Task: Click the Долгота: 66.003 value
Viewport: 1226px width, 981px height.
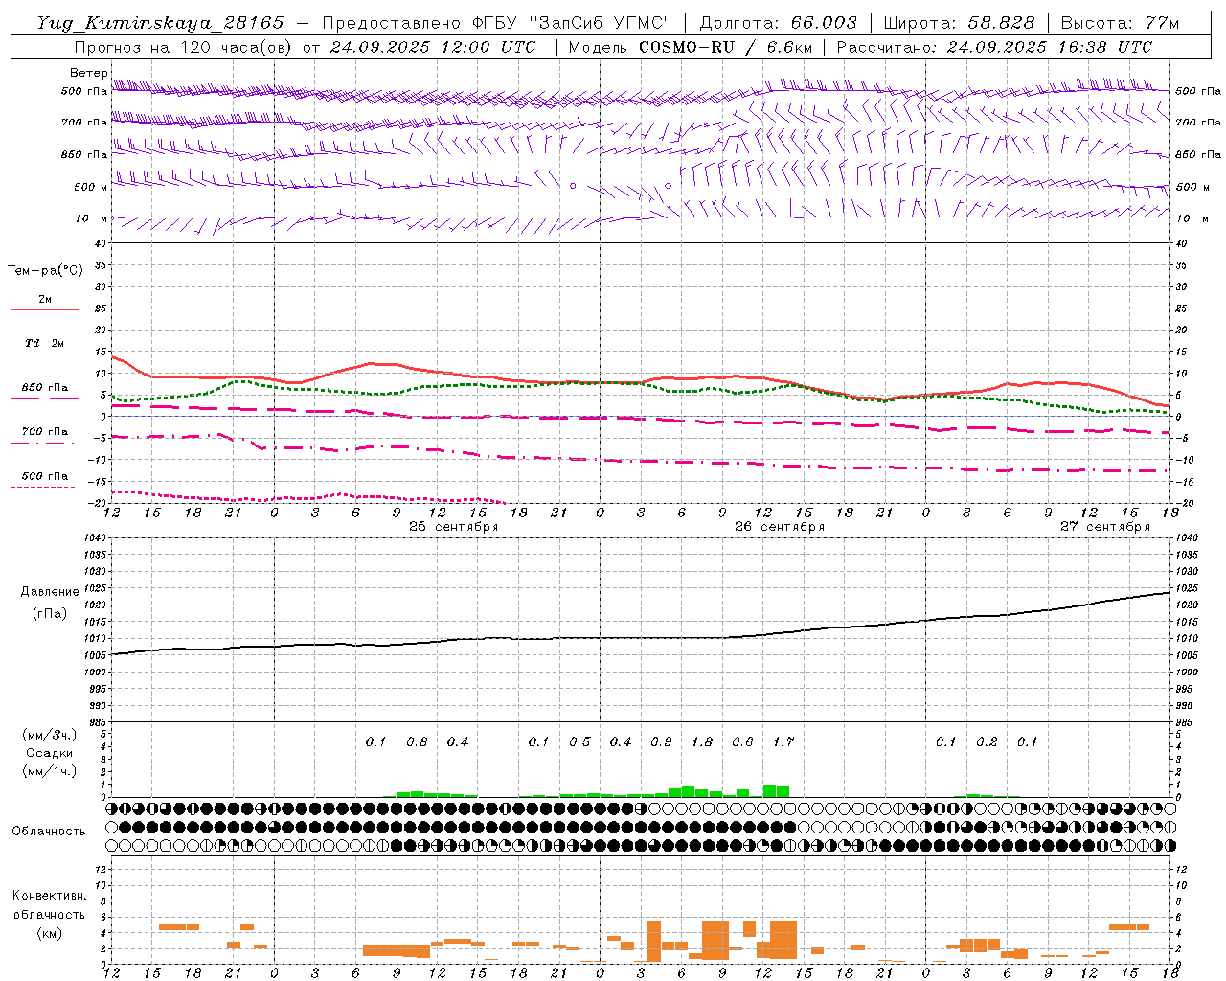Action: pos(779,23)
